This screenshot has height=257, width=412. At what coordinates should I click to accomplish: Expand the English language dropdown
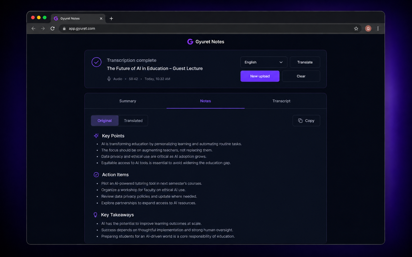click(264, 62)
